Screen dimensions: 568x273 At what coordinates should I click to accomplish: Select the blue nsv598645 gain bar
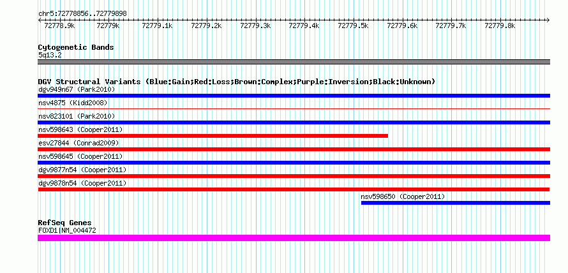[294, 163]
